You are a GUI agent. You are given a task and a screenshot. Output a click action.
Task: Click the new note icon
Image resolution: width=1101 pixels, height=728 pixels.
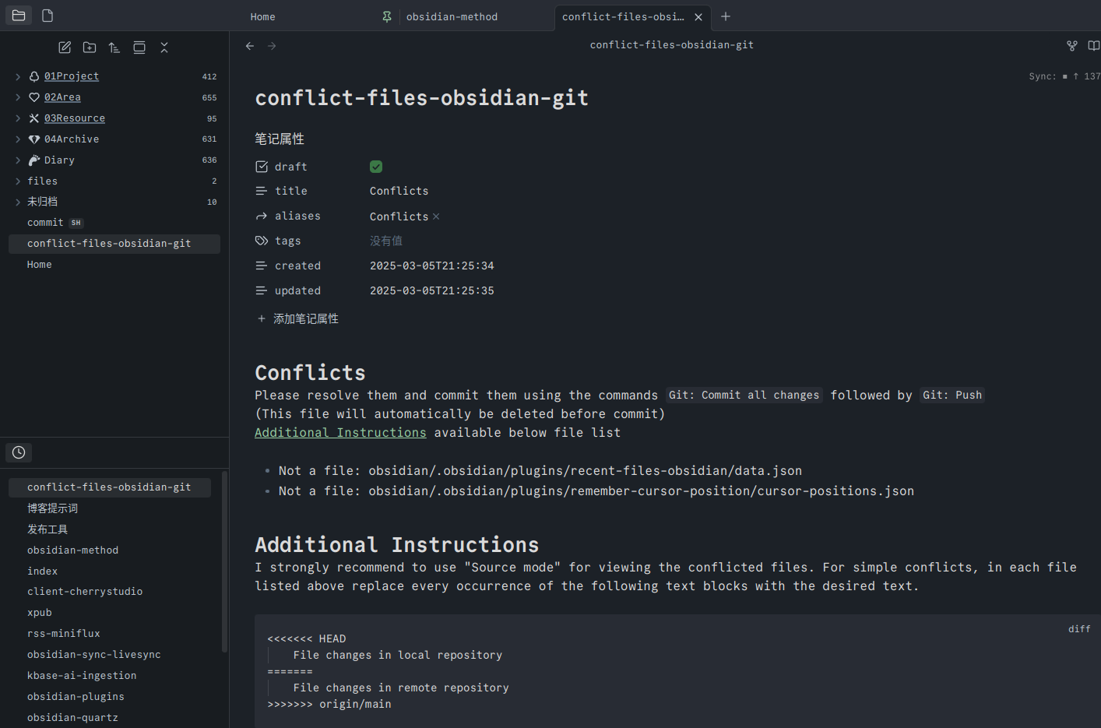pyautogui.click(x=65, y=47)
